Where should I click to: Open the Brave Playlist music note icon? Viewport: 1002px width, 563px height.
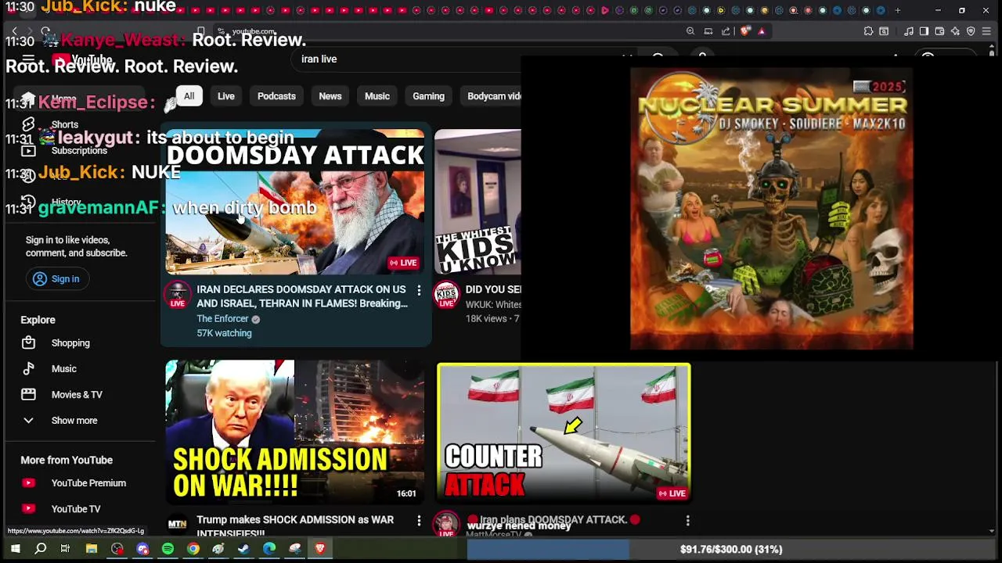click(909, 31)
